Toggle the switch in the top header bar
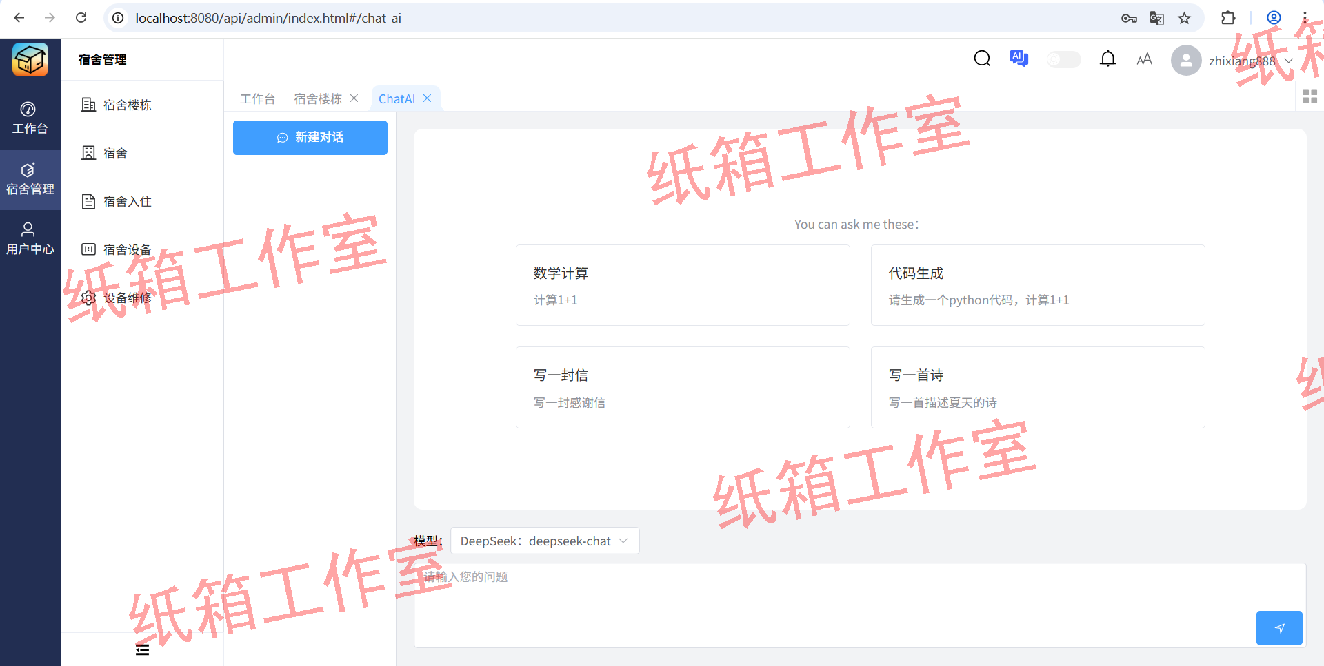 click(x=1063, y=59)
